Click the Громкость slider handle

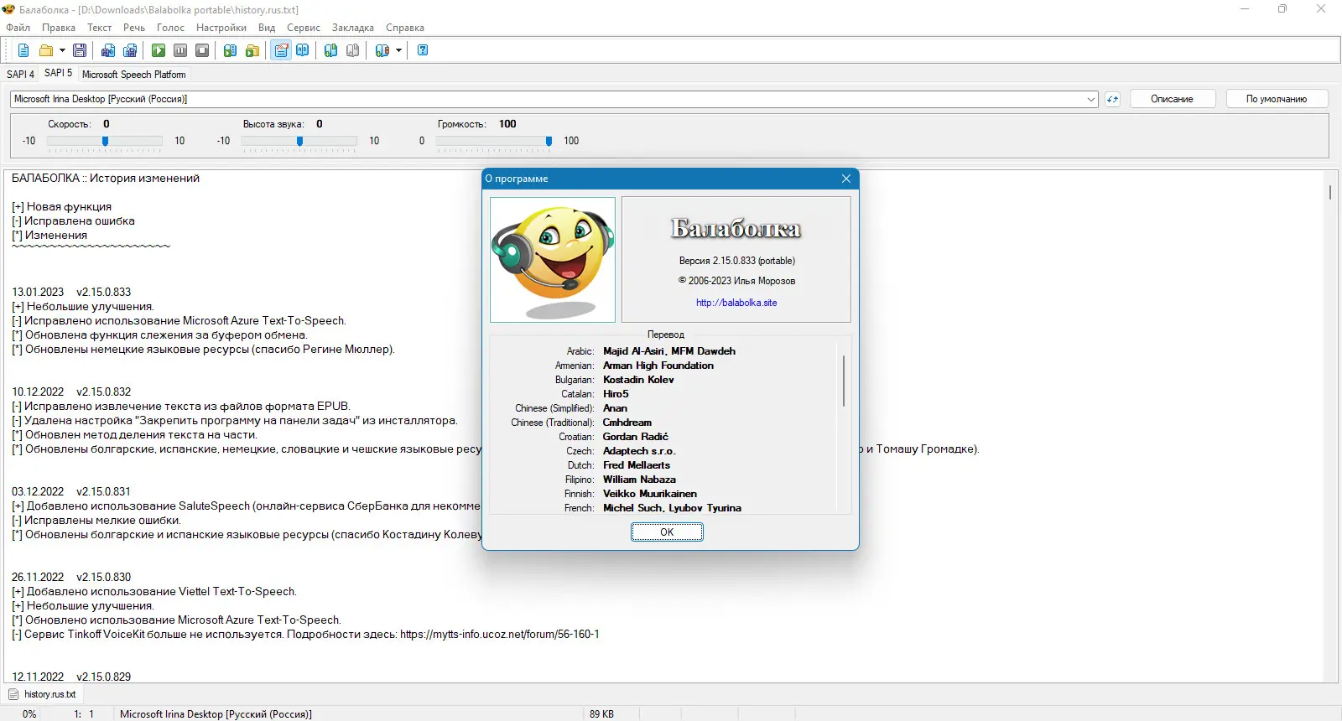point(549,142)
